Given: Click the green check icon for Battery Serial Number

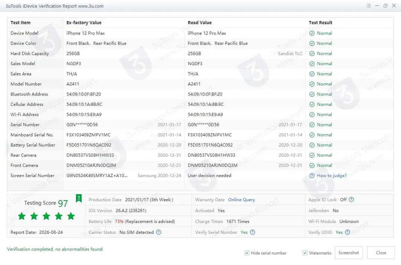Looking at the screenshot, I should (x=312, y=145).
